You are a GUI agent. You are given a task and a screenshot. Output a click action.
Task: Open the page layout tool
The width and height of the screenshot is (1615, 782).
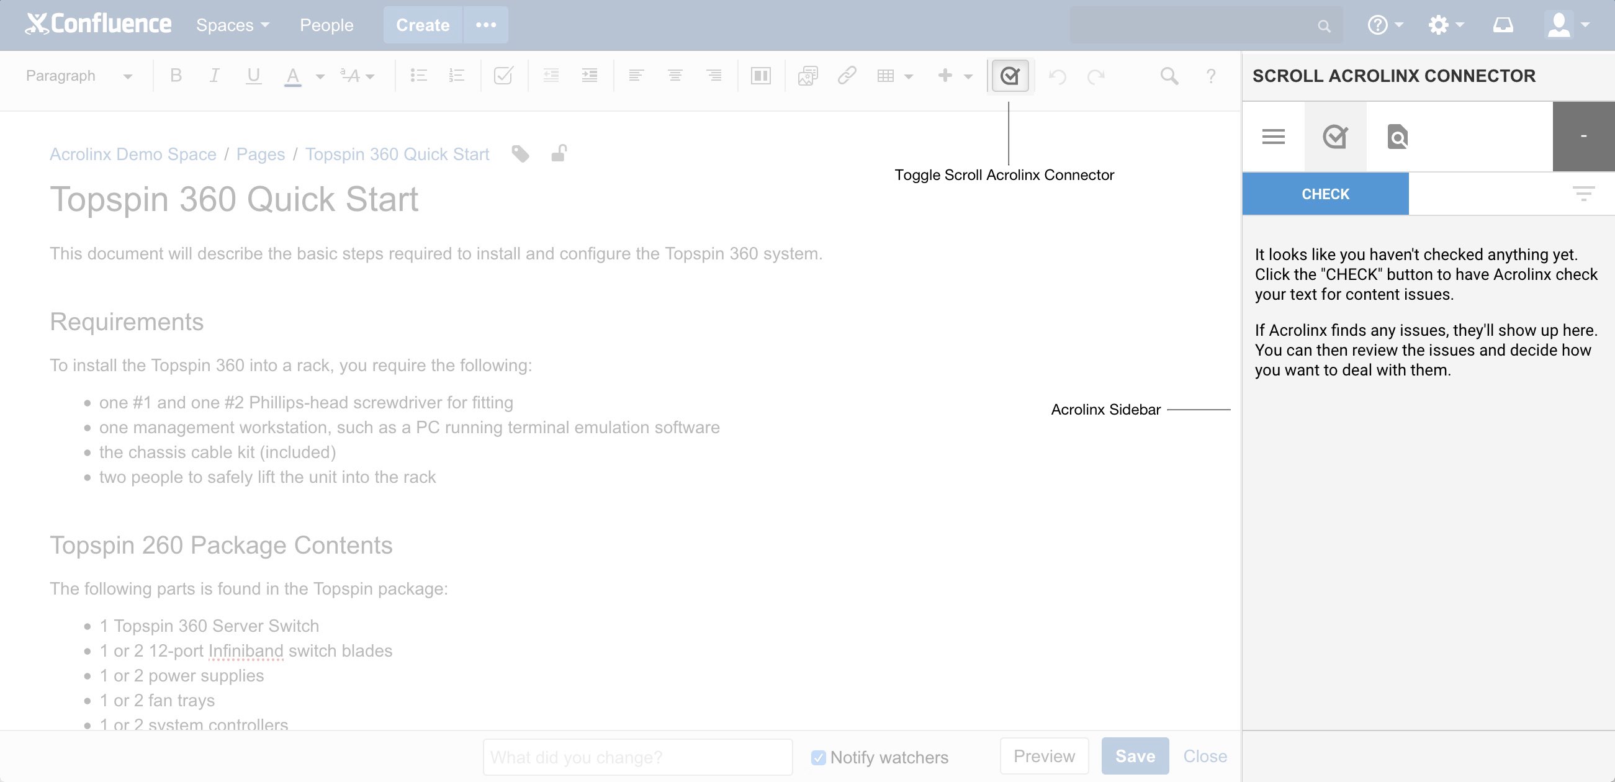[x=760, y=76]
